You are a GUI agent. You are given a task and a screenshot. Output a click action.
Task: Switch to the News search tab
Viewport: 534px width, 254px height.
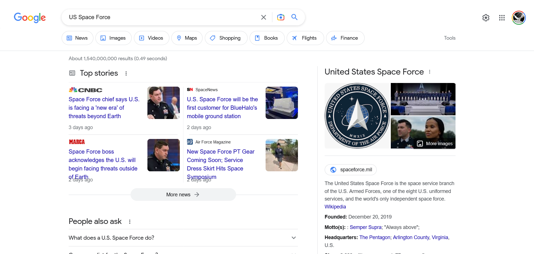click(x=77, y=38)
